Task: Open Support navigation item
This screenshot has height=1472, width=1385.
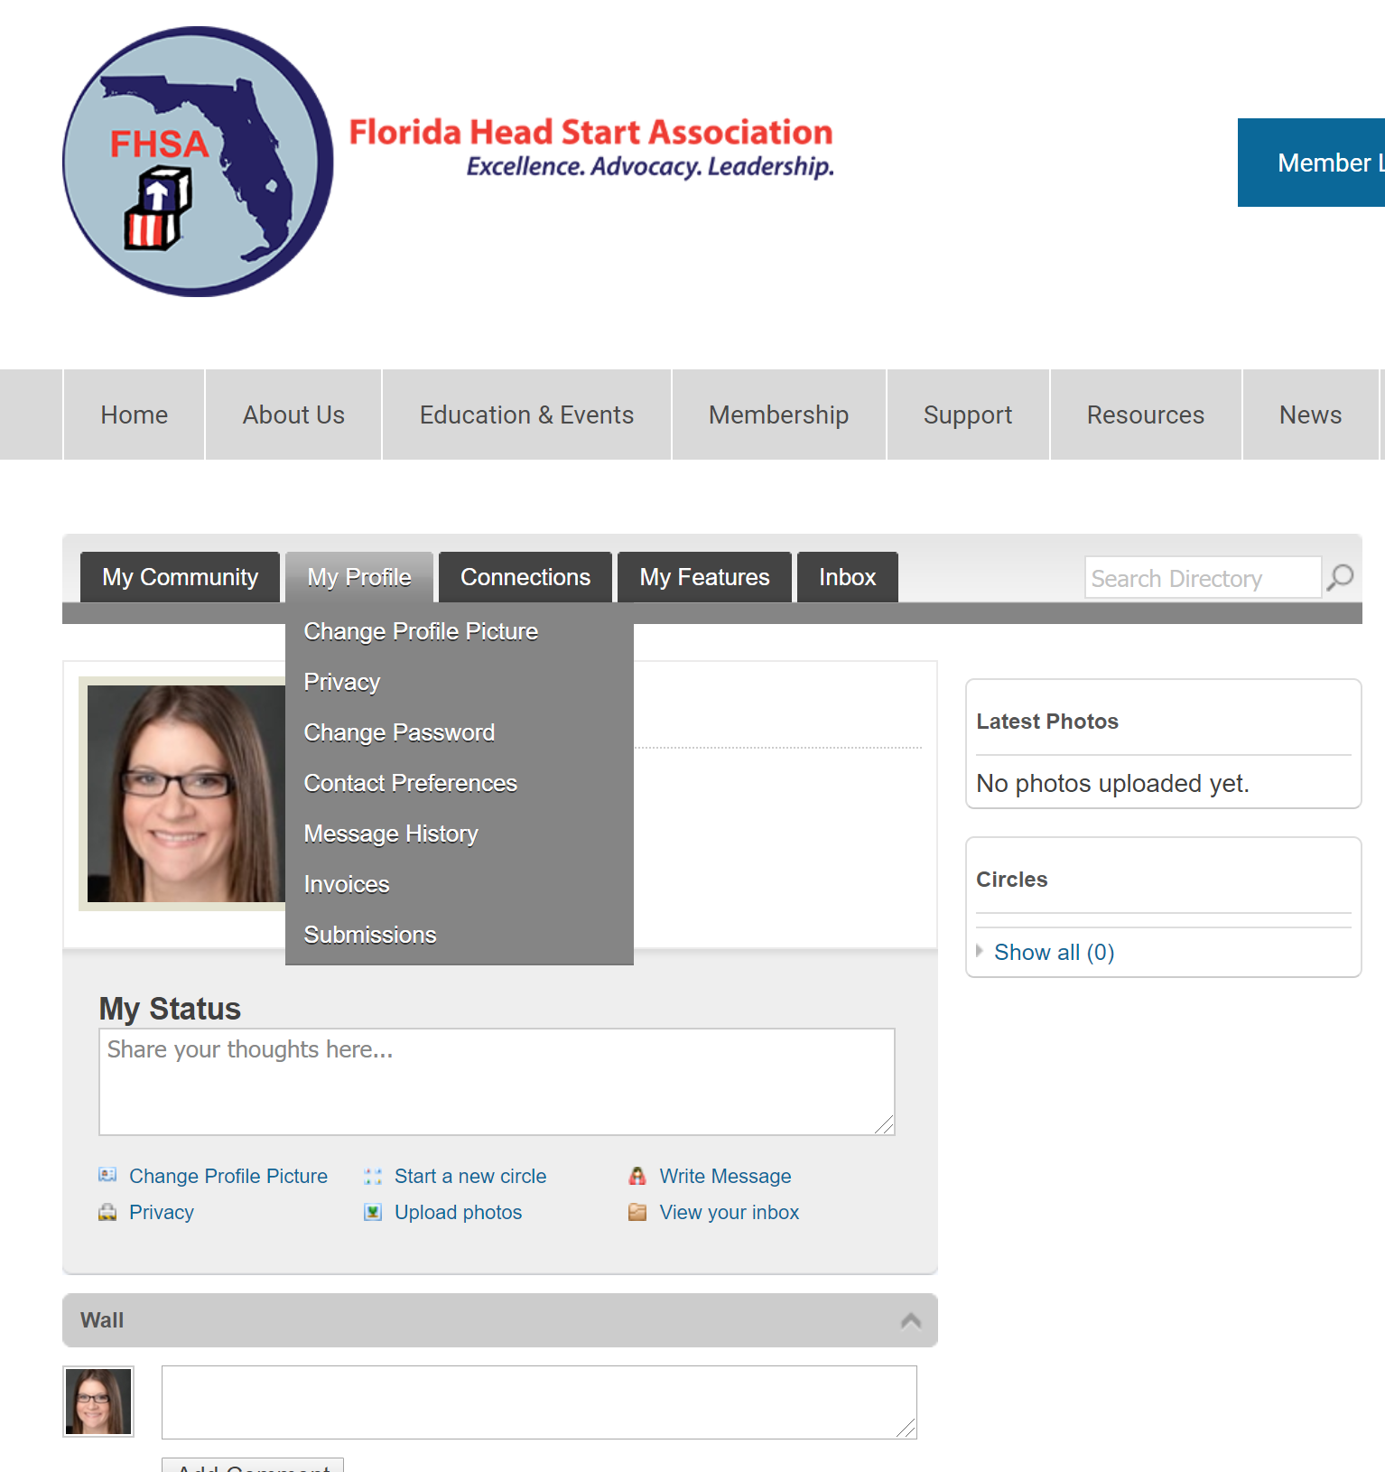Action: (x=968, y=415)
